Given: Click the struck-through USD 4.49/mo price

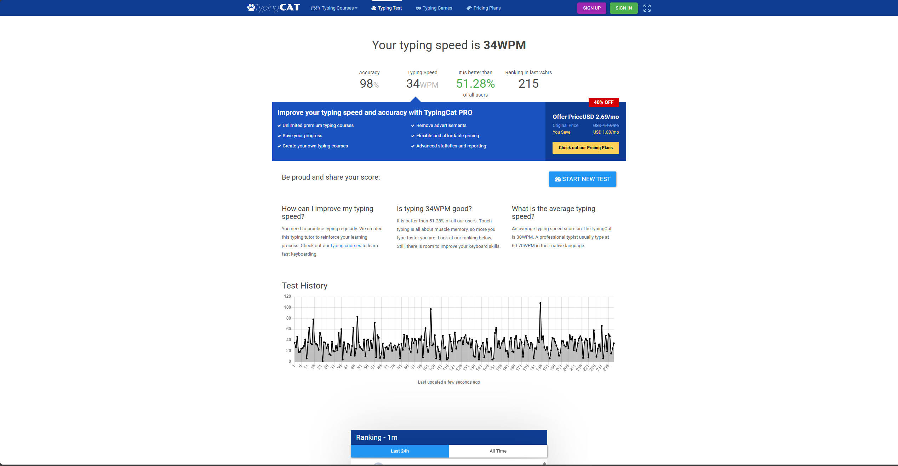Looking at the screenshot, I should point(606,126).
